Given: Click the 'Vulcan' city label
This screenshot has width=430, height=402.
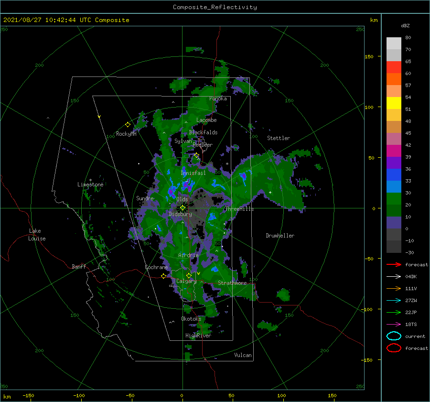Looking at the screenshot, I should point(243,355).
